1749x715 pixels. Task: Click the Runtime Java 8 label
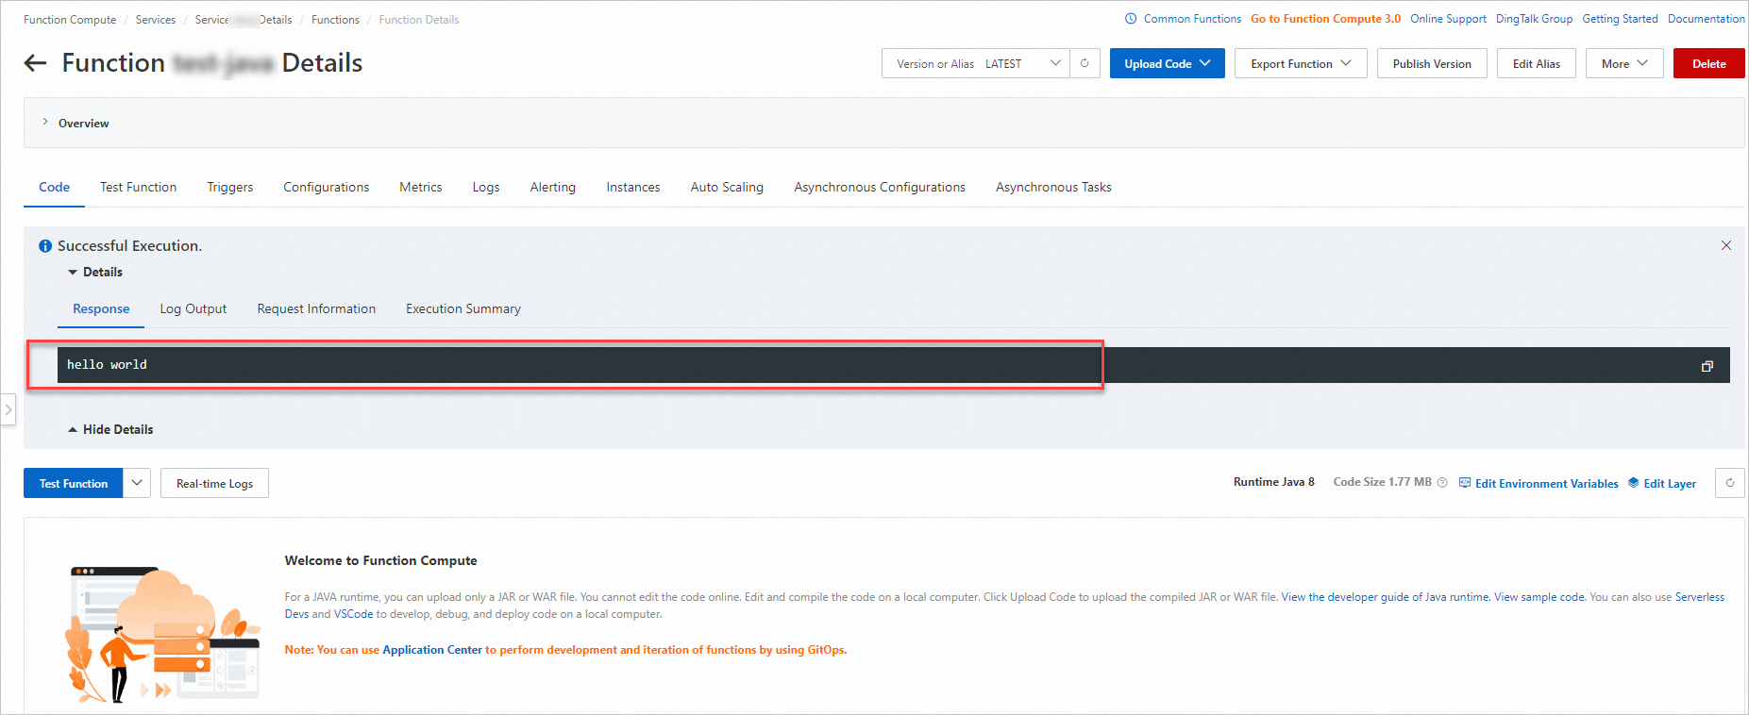click(x=1274, y=482)
